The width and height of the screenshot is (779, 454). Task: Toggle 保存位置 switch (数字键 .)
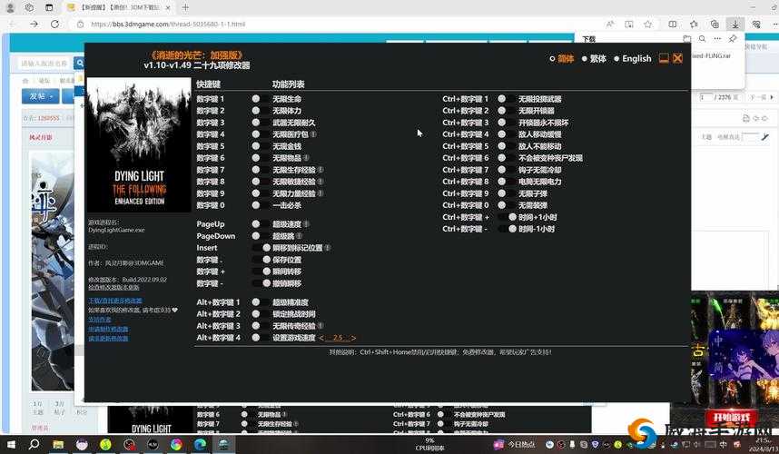[262, 260]
